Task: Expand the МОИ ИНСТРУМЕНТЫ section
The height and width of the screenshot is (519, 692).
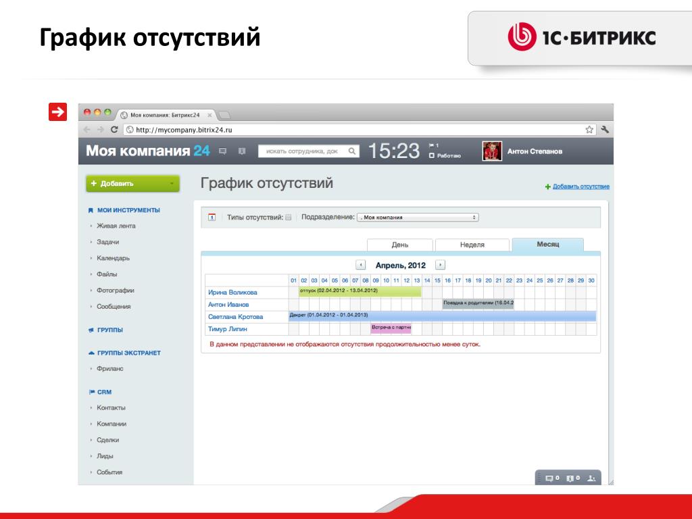Action: (x=128, y=210)
